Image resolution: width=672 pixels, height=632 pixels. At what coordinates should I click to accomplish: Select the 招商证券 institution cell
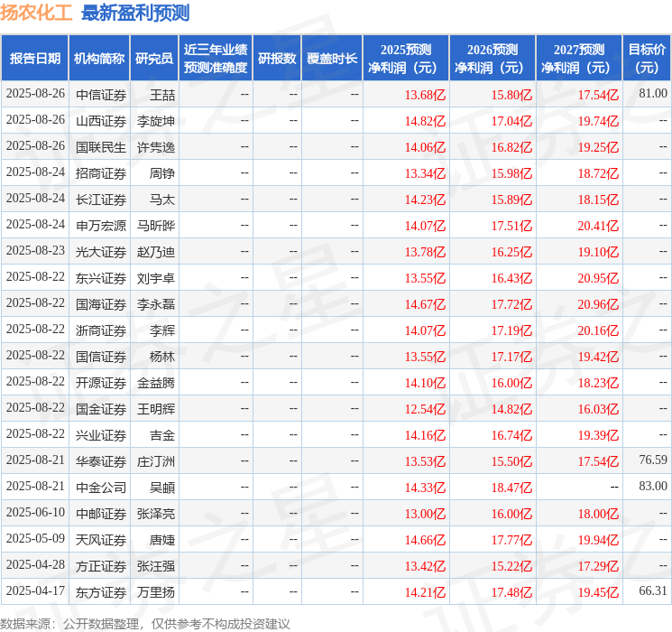coord(101,173)
